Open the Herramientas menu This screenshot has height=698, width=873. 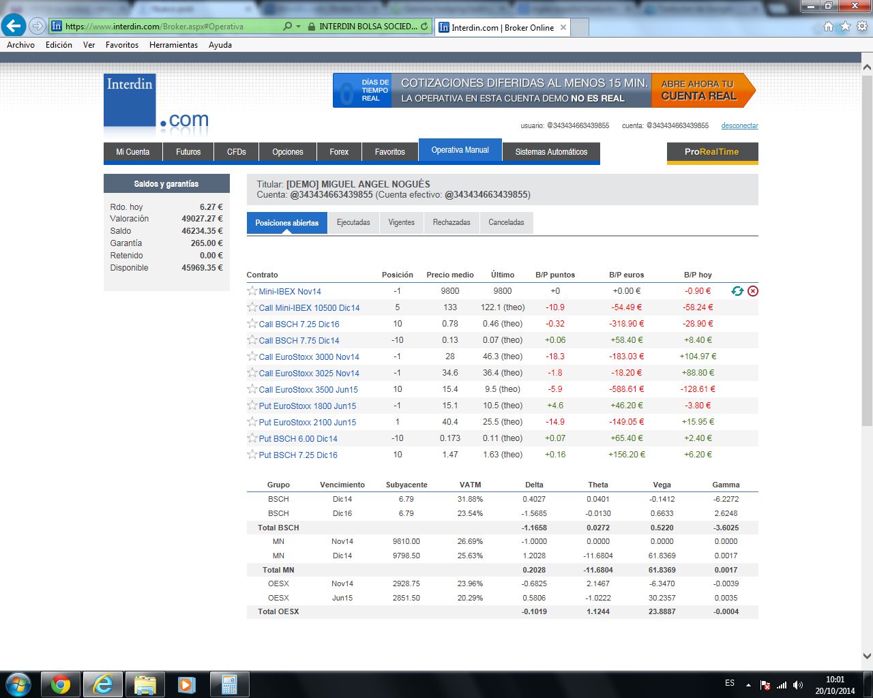pos(173,45)
